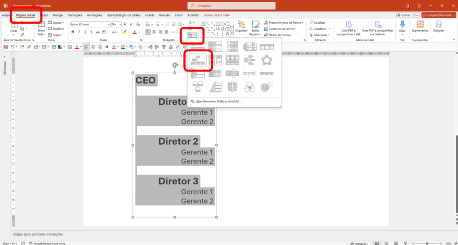Toggle italic formatting in Fonte group
Screen dimensions: 458x245
tap(79, 32)
